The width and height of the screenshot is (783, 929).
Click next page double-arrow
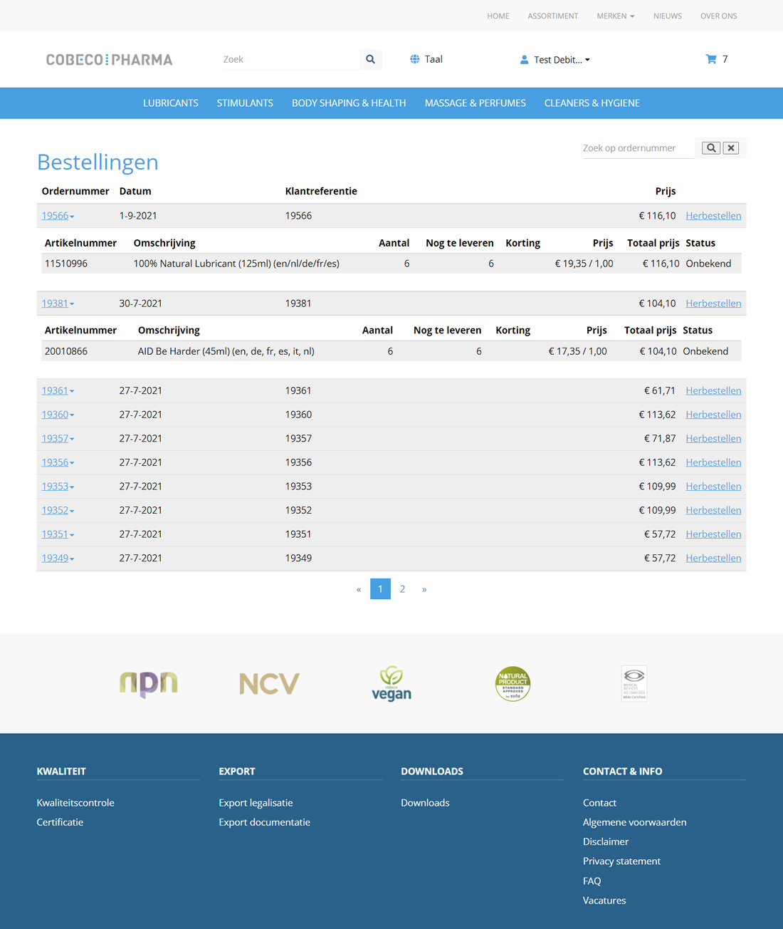(x=424, y=589)
